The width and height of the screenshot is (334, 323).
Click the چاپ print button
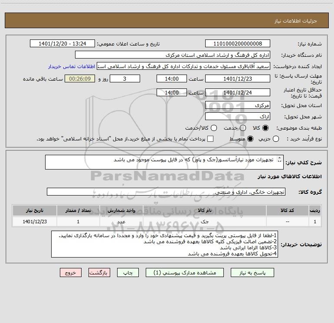[128, 273]
